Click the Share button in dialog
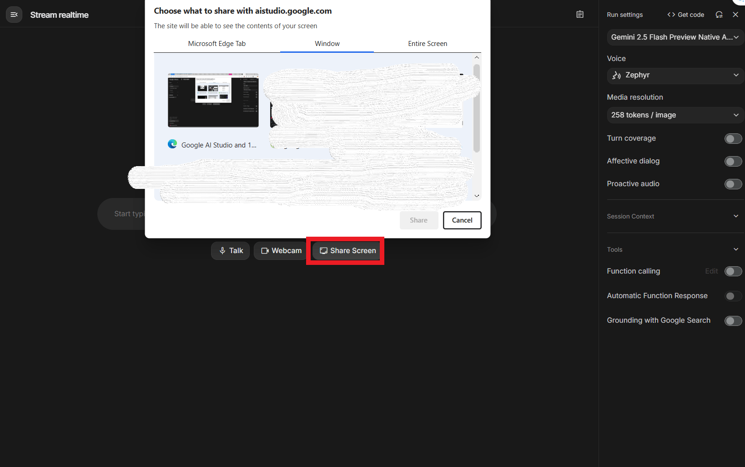This screenshot has height=467, width=745. click(x=419, y=220)
